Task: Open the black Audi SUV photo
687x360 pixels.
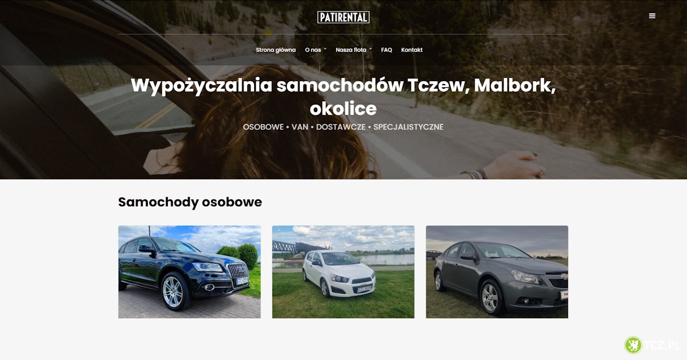Action: [x=189, y=272]
